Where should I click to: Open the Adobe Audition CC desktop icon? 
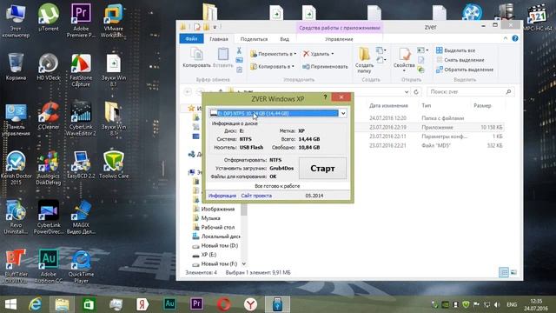[49, 267]
